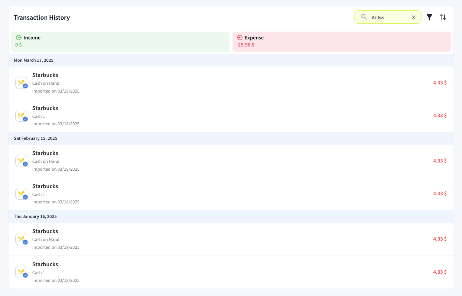This screenshot has height=296, width=462.
Task: Click the magnifier search icon
Action: coord(364,17)
